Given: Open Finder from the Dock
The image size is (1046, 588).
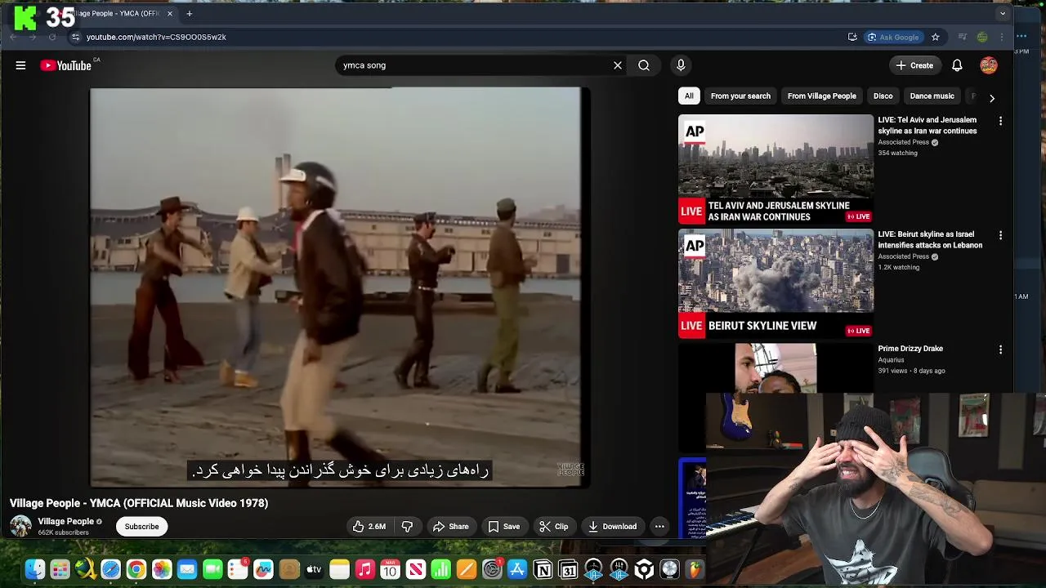Looking at the screenshot, I should click(35, 569).
